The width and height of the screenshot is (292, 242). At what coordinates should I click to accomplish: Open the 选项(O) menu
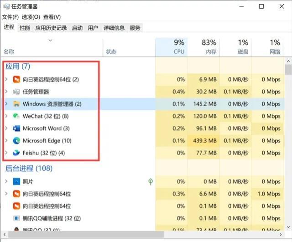click(31, 17)
